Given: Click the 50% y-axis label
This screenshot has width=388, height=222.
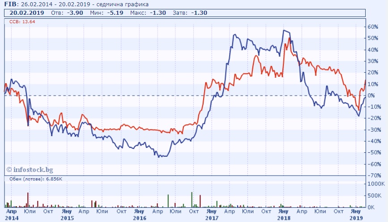Looking at the screenshot, I should 373,38.
